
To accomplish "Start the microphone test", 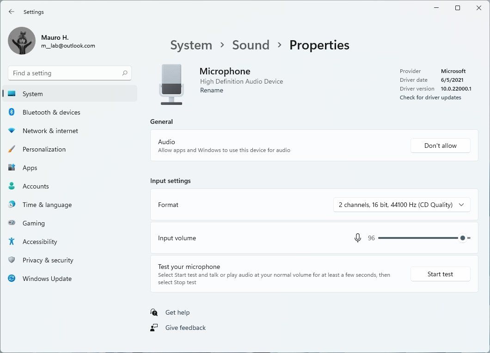I will coord(440,274).
